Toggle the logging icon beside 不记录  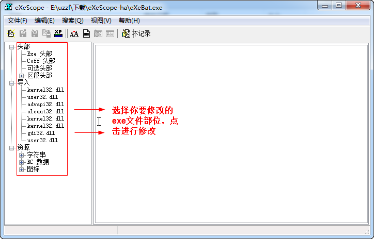tap(126, 33)
